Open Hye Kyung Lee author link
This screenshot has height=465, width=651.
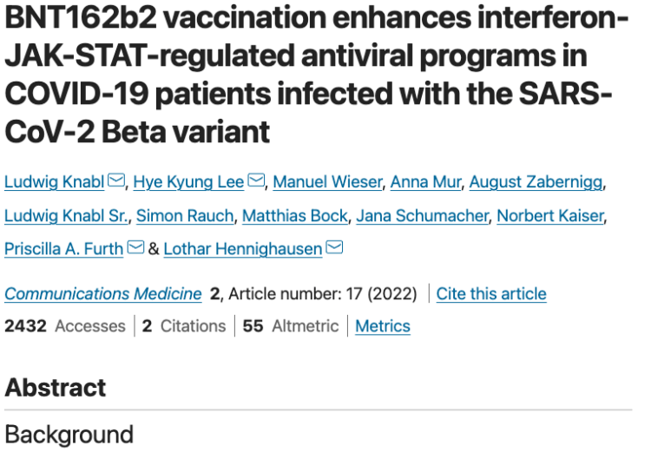(x=188, y=181)
